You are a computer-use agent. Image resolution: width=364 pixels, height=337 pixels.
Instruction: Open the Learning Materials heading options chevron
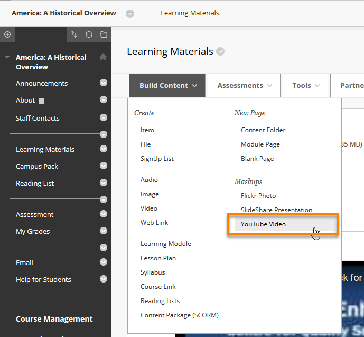(x=220, y=51)
